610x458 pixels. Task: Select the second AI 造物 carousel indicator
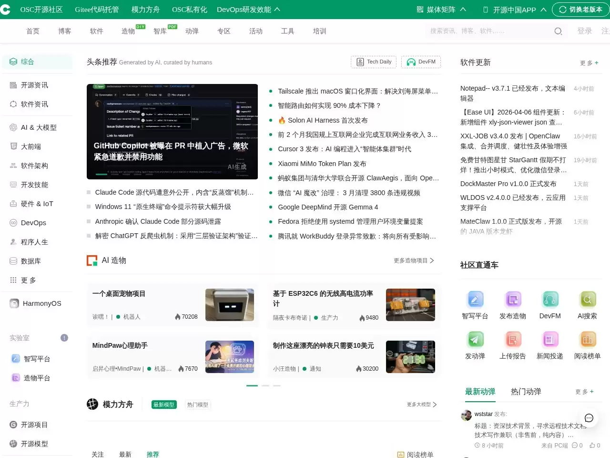point(265,385)
